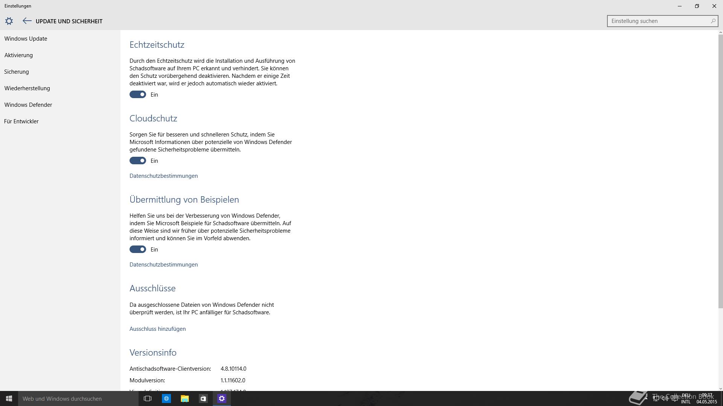This screenshot has height=406, width=723.
Task: Click Antischadsoftware-Clientversion value 4.8.10114.0
Action: coord(233,368)
